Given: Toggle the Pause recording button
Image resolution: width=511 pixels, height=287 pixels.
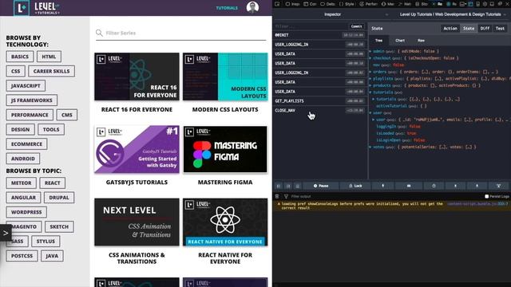Looking at the screenshot, I should (321, 186).
